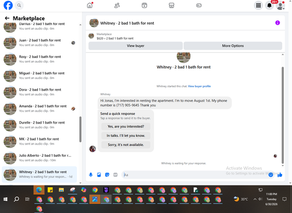Show hidden system tray icons

coord(255,199)
